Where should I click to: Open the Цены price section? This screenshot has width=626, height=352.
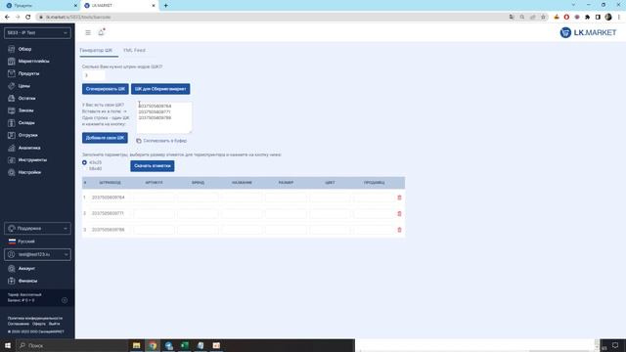tap(23, 86)
